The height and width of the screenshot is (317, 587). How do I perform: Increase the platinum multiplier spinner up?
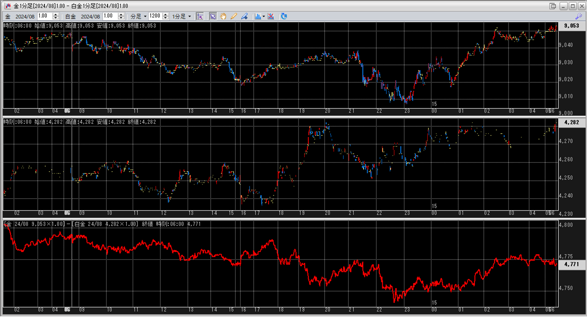tap(121, 14)
